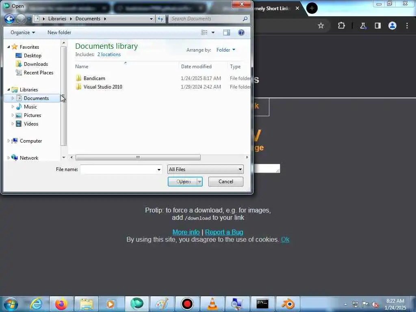The width and height of the screenshot is (416, 312).
Task: Show the preview pane icon
Action: (x=227, y=32)
